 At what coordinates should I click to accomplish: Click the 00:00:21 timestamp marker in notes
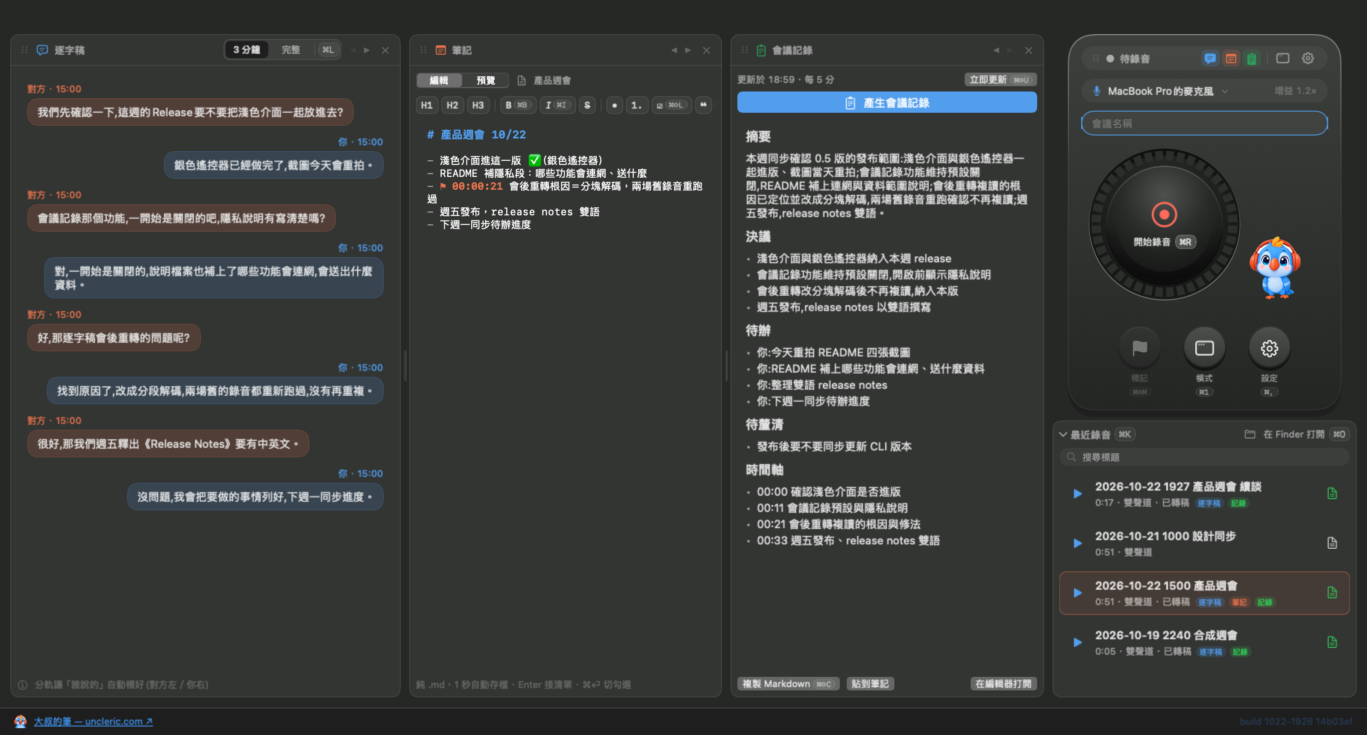[477, 186]
